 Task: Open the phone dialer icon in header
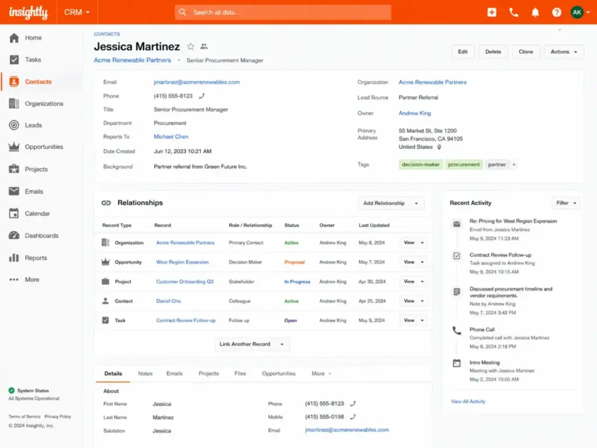click(x=514, y=12)
